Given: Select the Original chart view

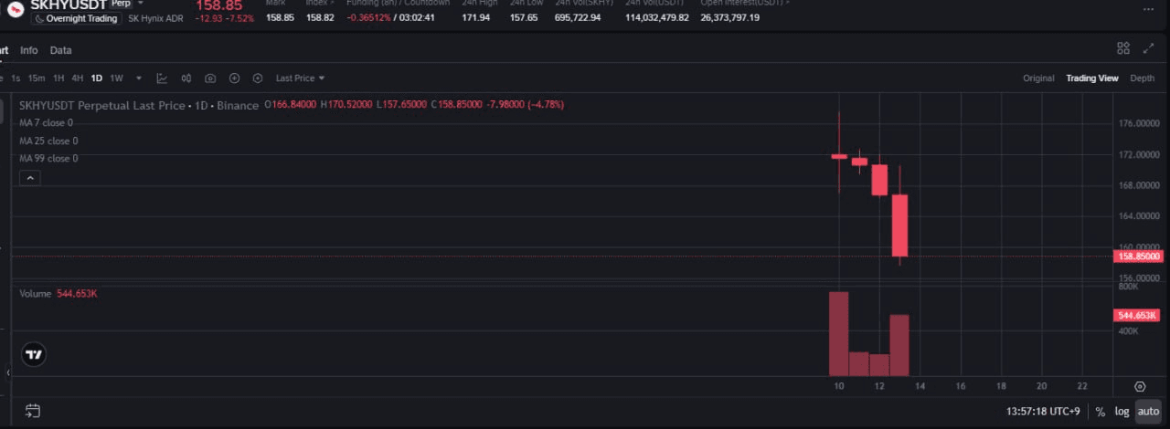Looking at the screenshot, I should coord(1038,78).
